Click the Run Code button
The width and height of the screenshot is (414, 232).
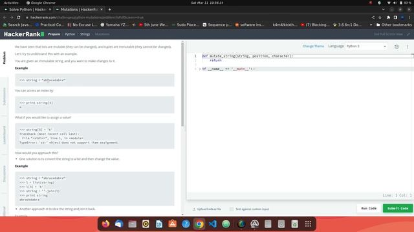[x=369, y=208]
